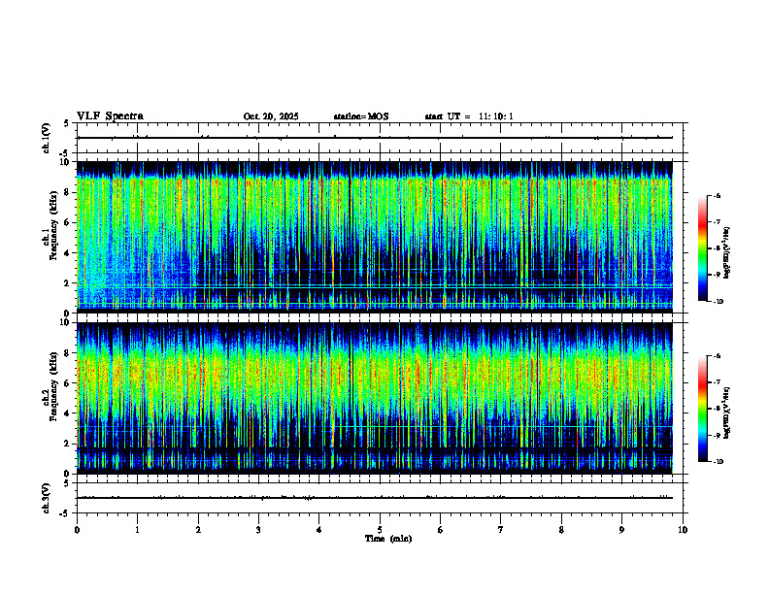This screenshot has width=769, height=594.
Task: Click the "-6" value on ch.1 colorbar
Action: tap(717, 195)
